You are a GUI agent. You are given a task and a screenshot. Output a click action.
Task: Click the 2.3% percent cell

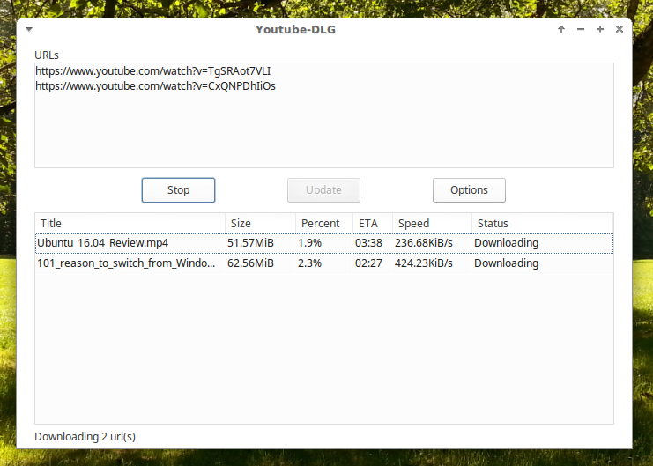coord(309,263)
